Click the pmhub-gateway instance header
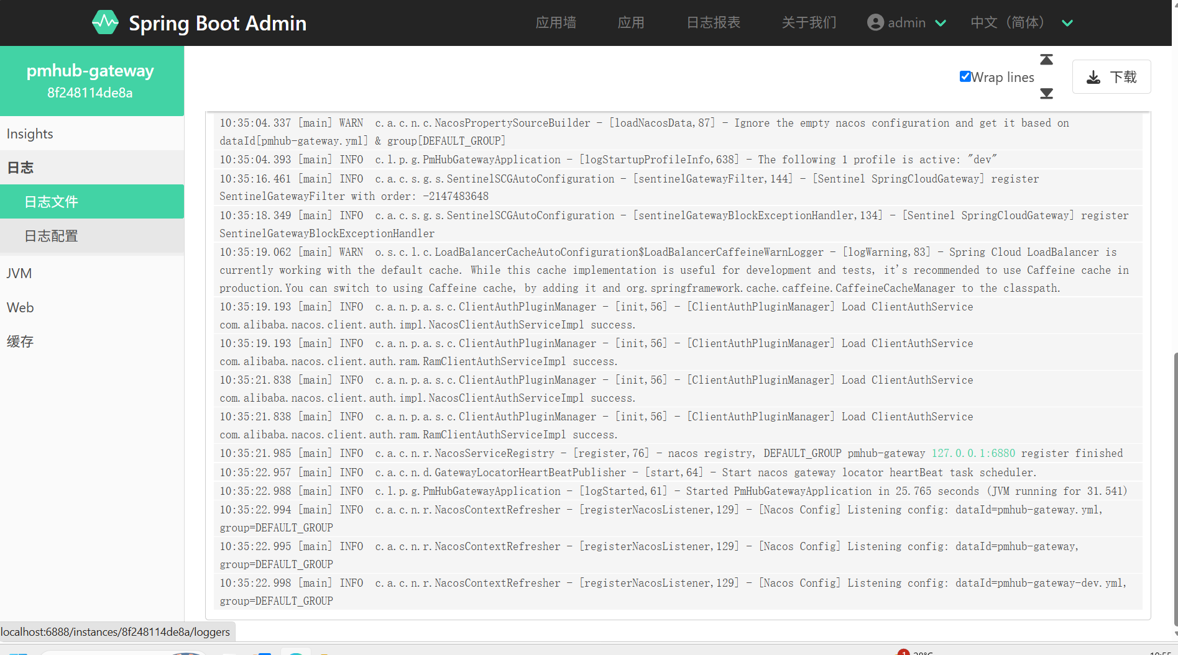 coord(92,81)
